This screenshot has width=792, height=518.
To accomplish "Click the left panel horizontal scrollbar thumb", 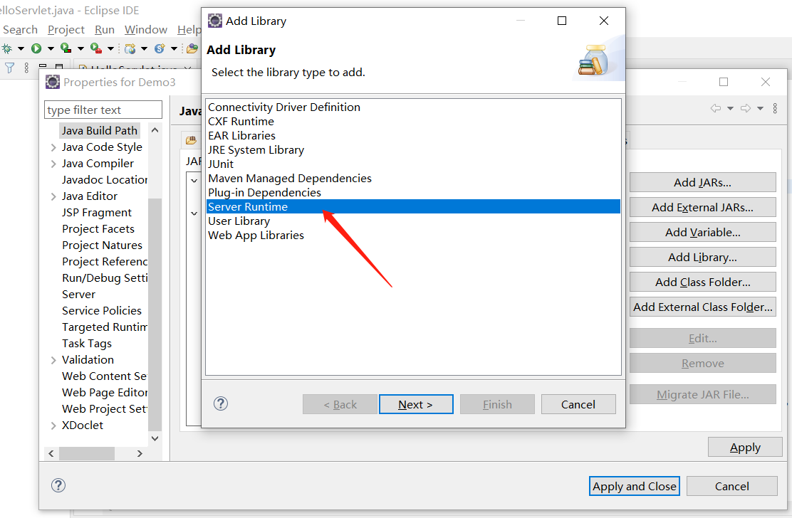I will pyautogui.click(x=87, y=453).
